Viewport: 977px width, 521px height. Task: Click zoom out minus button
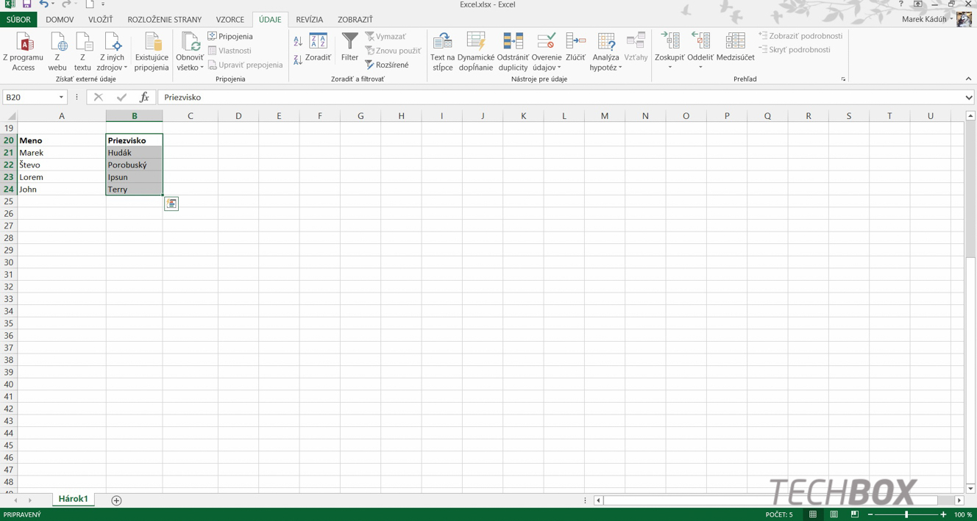[870, 514]
